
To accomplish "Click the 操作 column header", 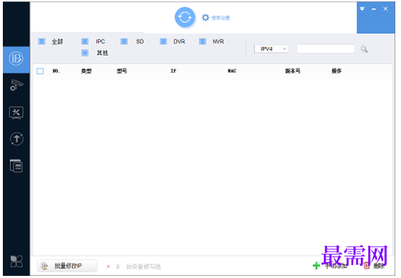I will pyautogui.click(x=337, y=71).
